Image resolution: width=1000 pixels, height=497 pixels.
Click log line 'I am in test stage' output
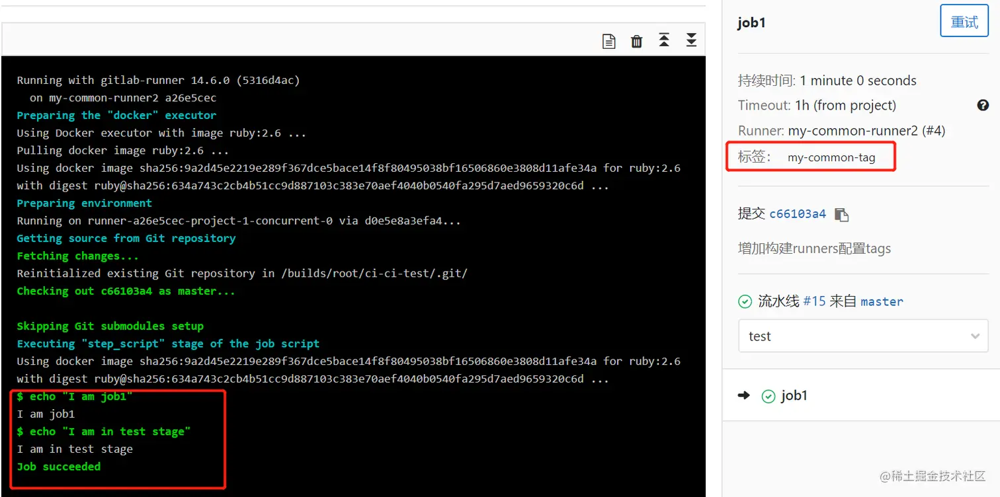[75, 449]
